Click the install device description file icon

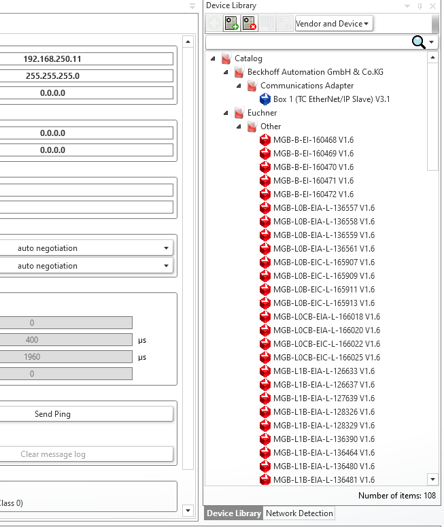(x=231, y=24)
